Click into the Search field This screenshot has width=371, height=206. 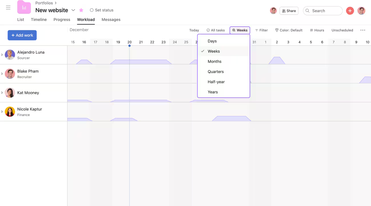pos(323,11)
